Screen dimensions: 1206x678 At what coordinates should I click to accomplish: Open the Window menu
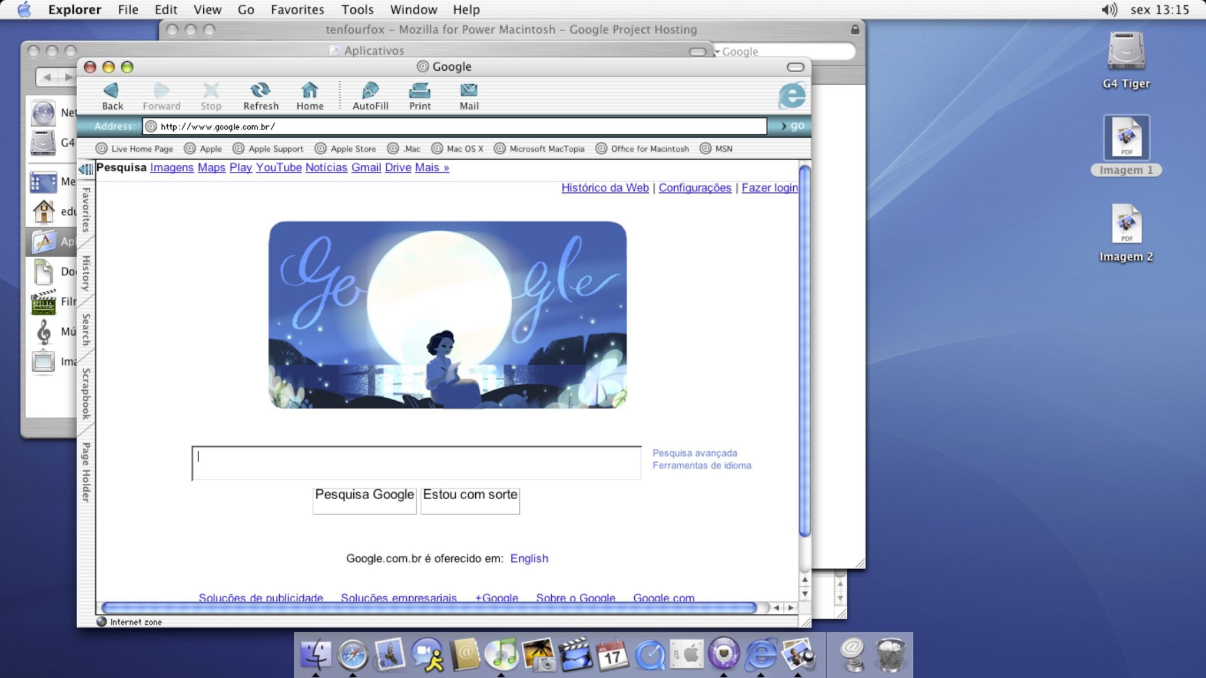click(x=413, y=9)
